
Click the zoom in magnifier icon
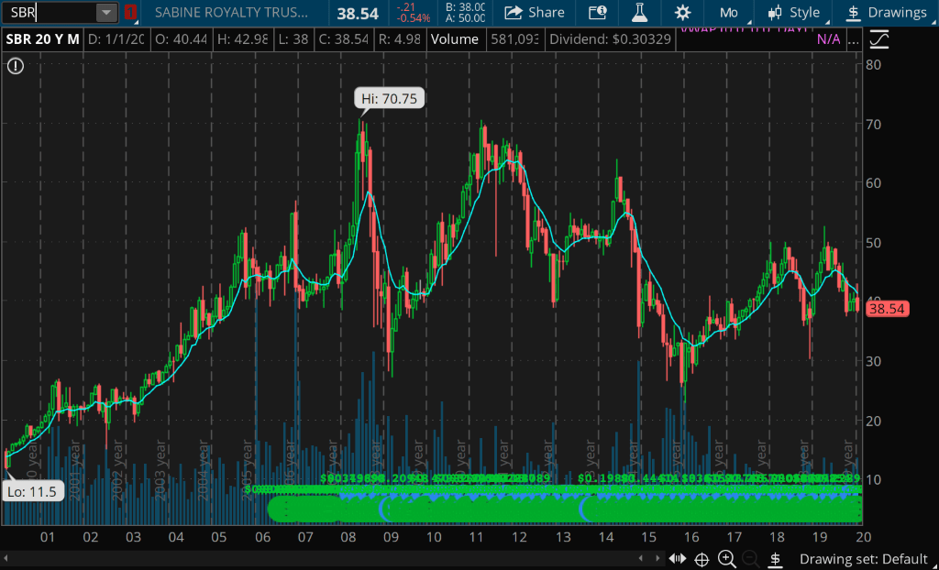click(726, 559)
